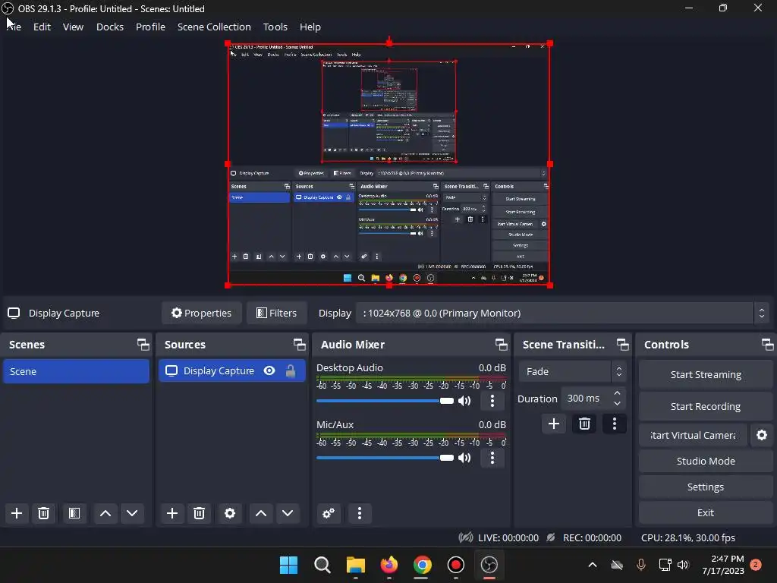This screenshot has width=777, height=583.
Task: Start the Virtual Camera
Action: [693, 435]
